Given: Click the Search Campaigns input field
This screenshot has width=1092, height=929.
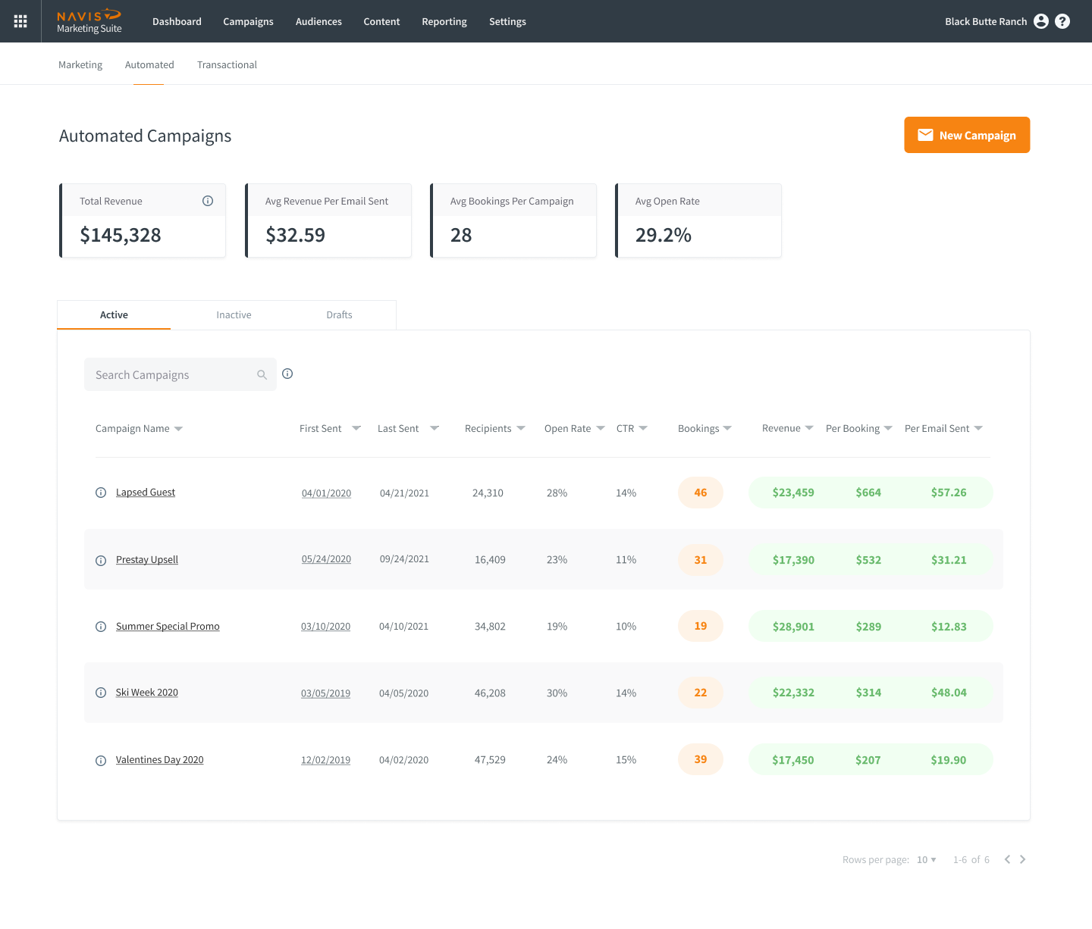Looking at the screenshot, I should (x=173, y=374).
